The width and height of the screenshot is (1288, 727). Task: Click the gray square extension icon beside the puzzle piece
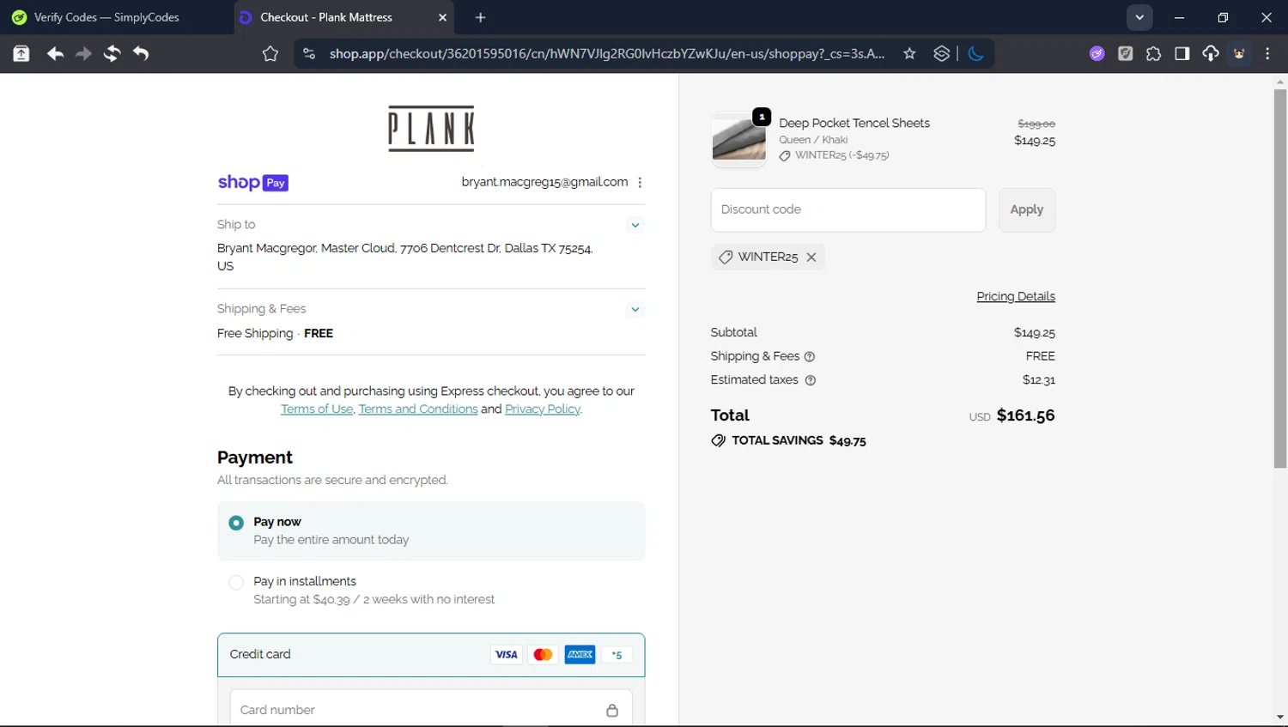(x=1125, y=53)
